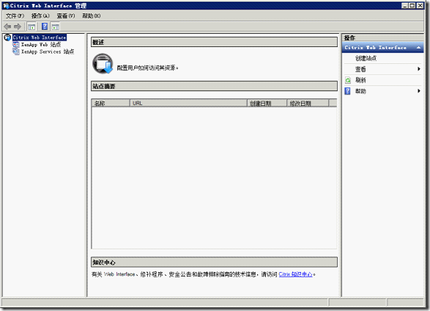Sort by the 名称 column header
This screenshot has height=311, width=430.
(111, 103)
